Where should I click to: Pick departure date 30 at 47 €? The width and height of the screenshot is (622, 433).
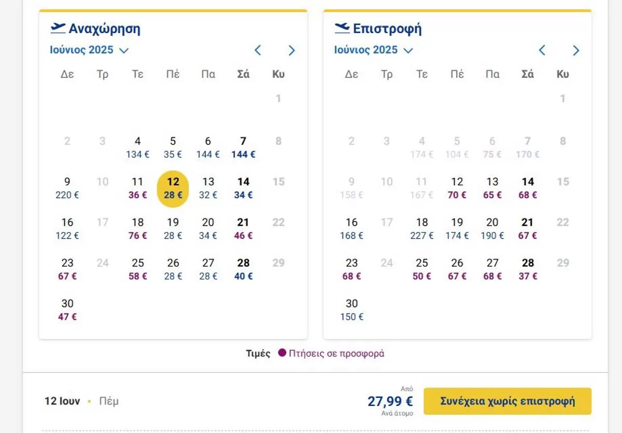[67, 309]
